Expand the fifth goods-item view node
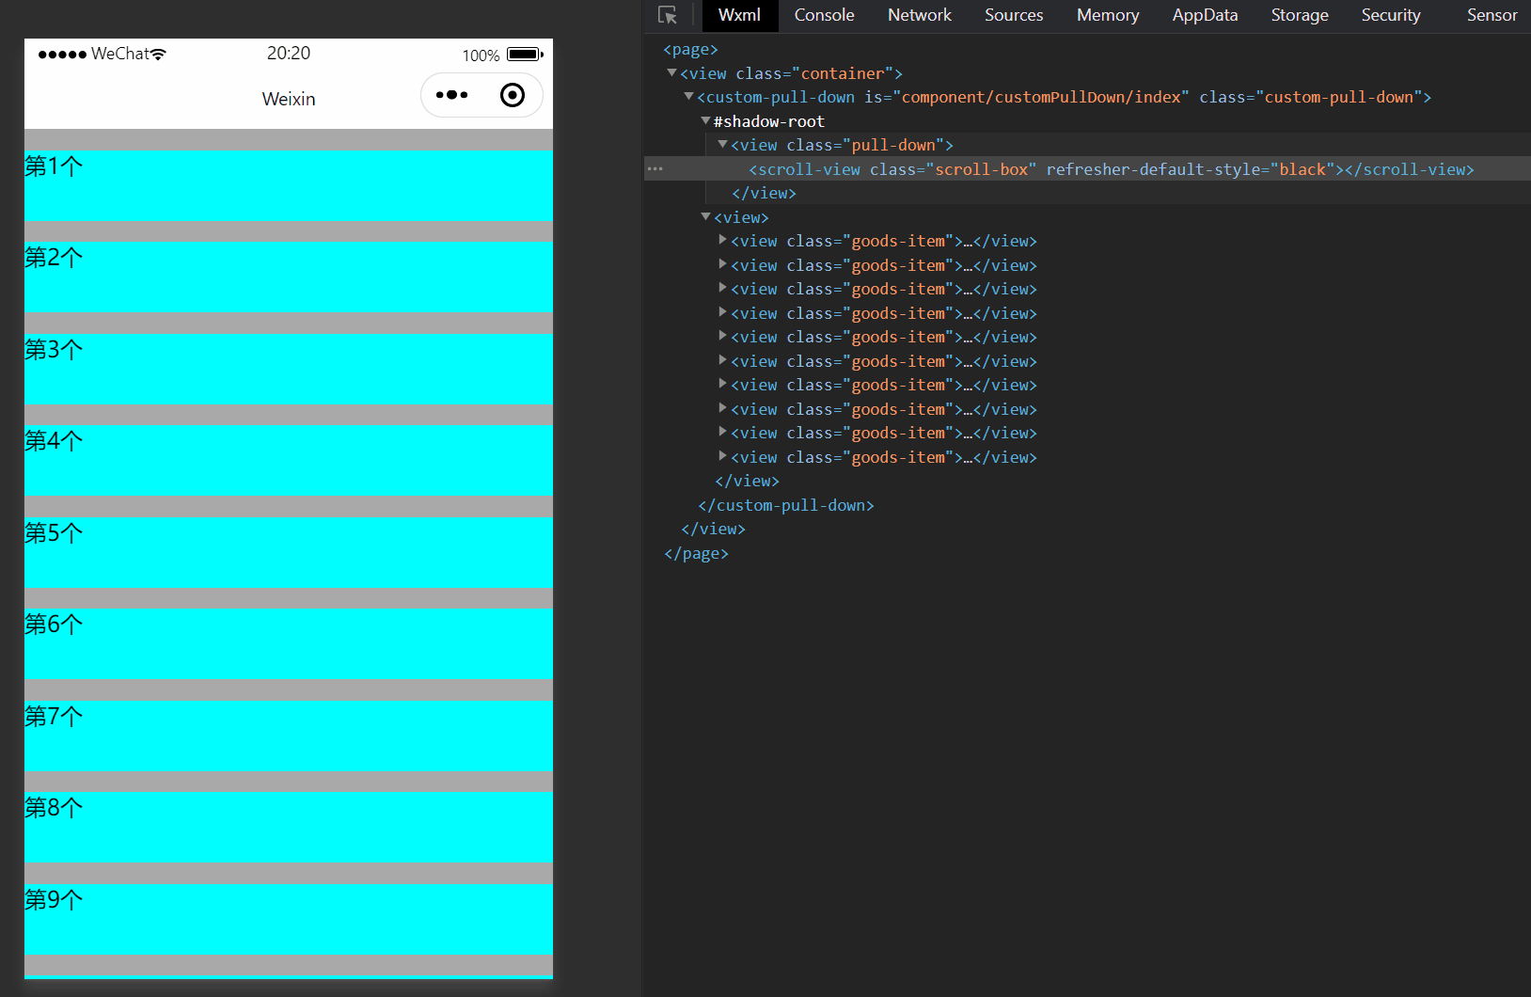Screen dimensions: 1531x997 [722, 336]
